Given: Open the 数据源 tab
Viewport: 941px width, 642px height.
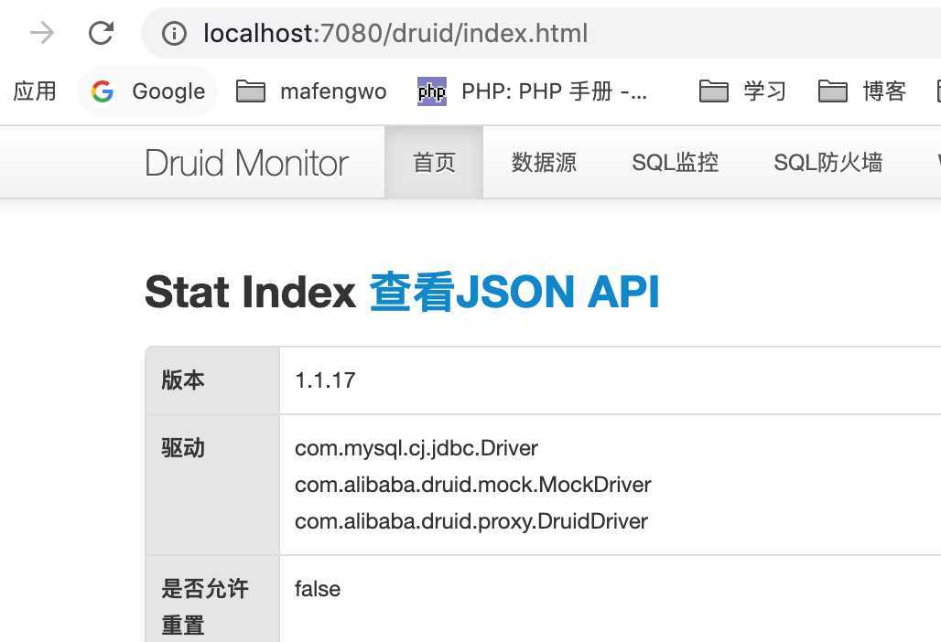Looking at the screenshot, I should pyautogui.click(x=544, y=162).
